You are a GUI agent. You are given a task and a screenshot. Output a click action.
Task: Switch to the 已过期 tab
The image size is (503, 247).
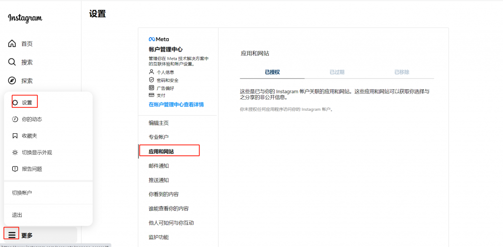[337, 72]
